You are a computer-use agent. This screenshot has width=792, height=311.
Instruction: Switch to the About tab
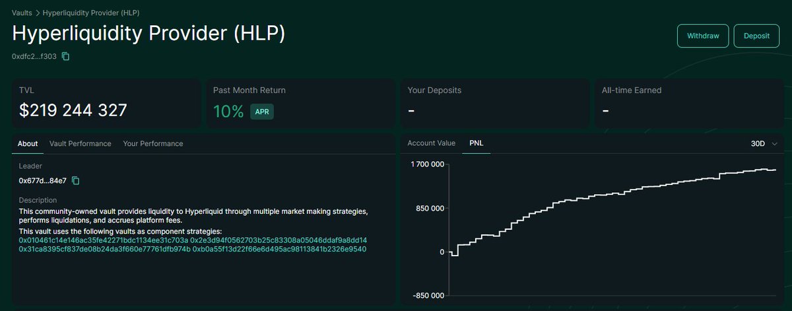(28, 143)
